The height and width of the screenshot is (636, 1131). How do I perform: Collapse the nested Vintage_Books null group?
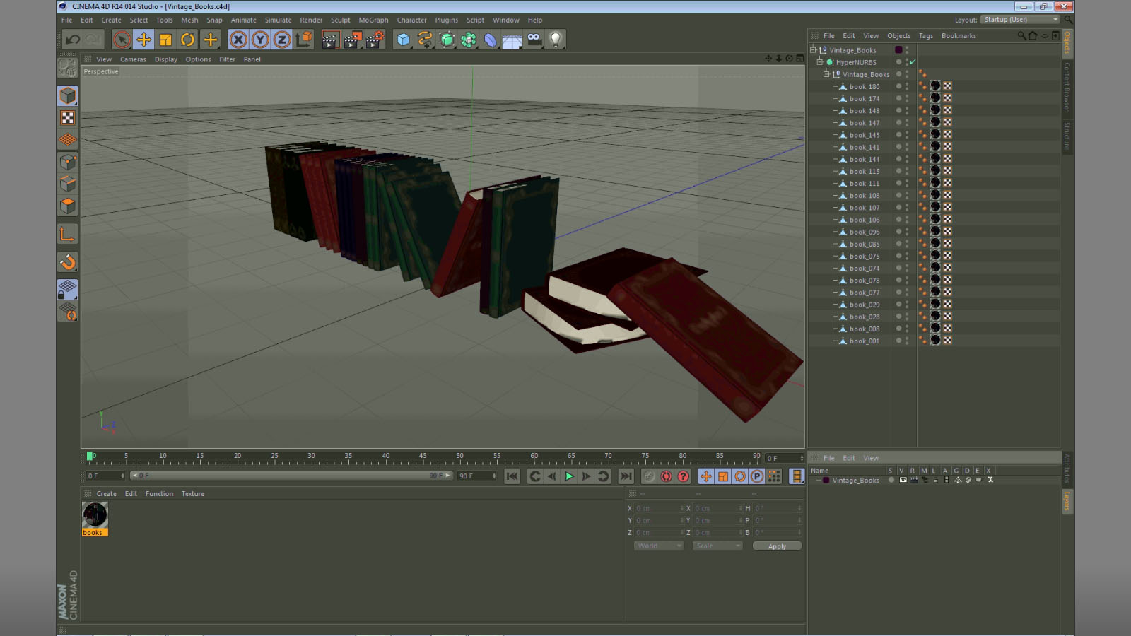(826, 74)
